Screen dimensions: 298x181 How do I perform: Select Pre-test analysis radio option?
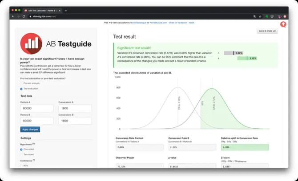point(21,83)
